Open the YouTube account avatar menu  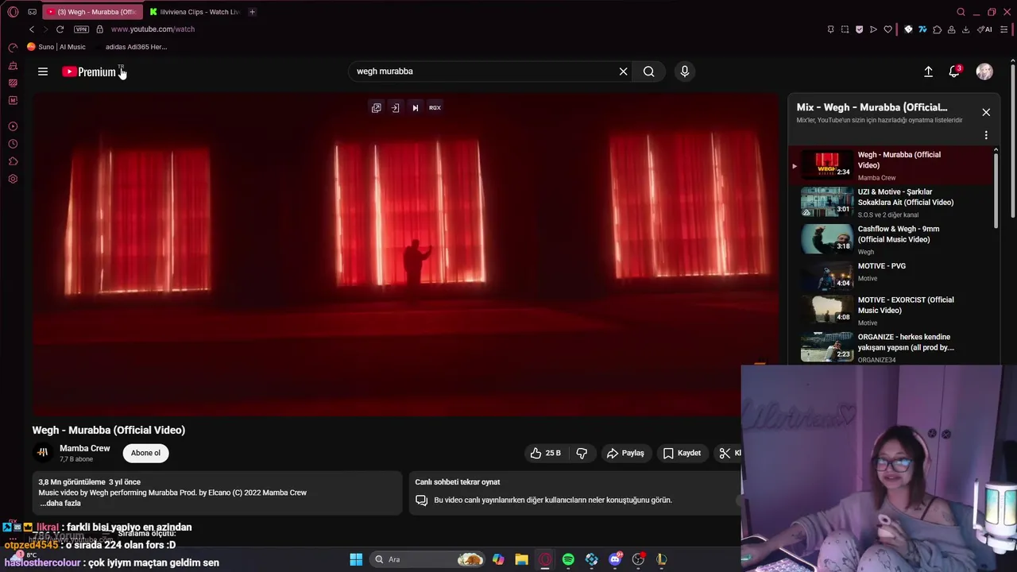tap(984, 71)
